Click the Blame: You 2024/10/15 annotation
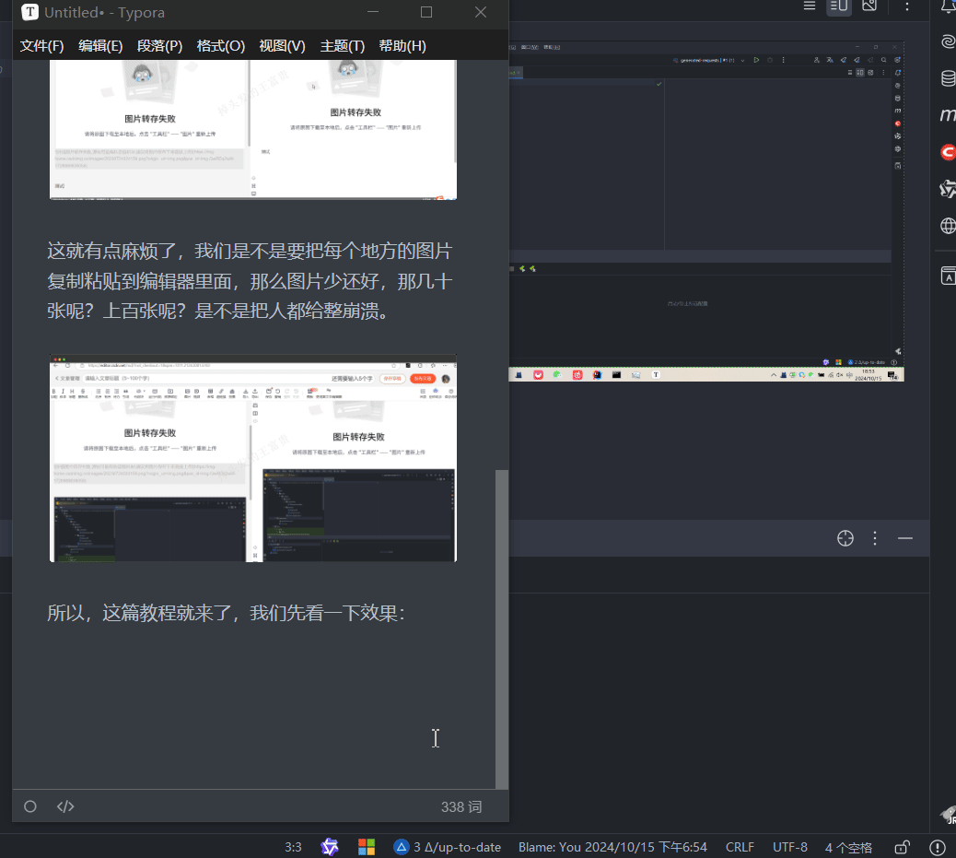The height and width of the screenshot is (858, 956). pyautogui.click(x=612, y=848)
